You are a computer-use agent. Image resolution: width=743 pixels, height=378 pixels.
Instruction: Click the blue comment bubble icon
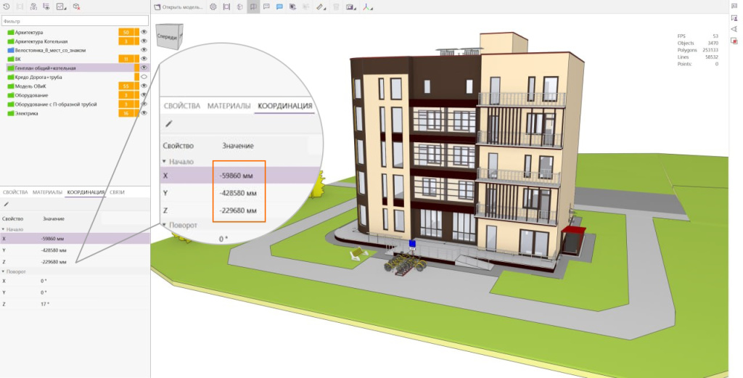[x=279, y=7]
